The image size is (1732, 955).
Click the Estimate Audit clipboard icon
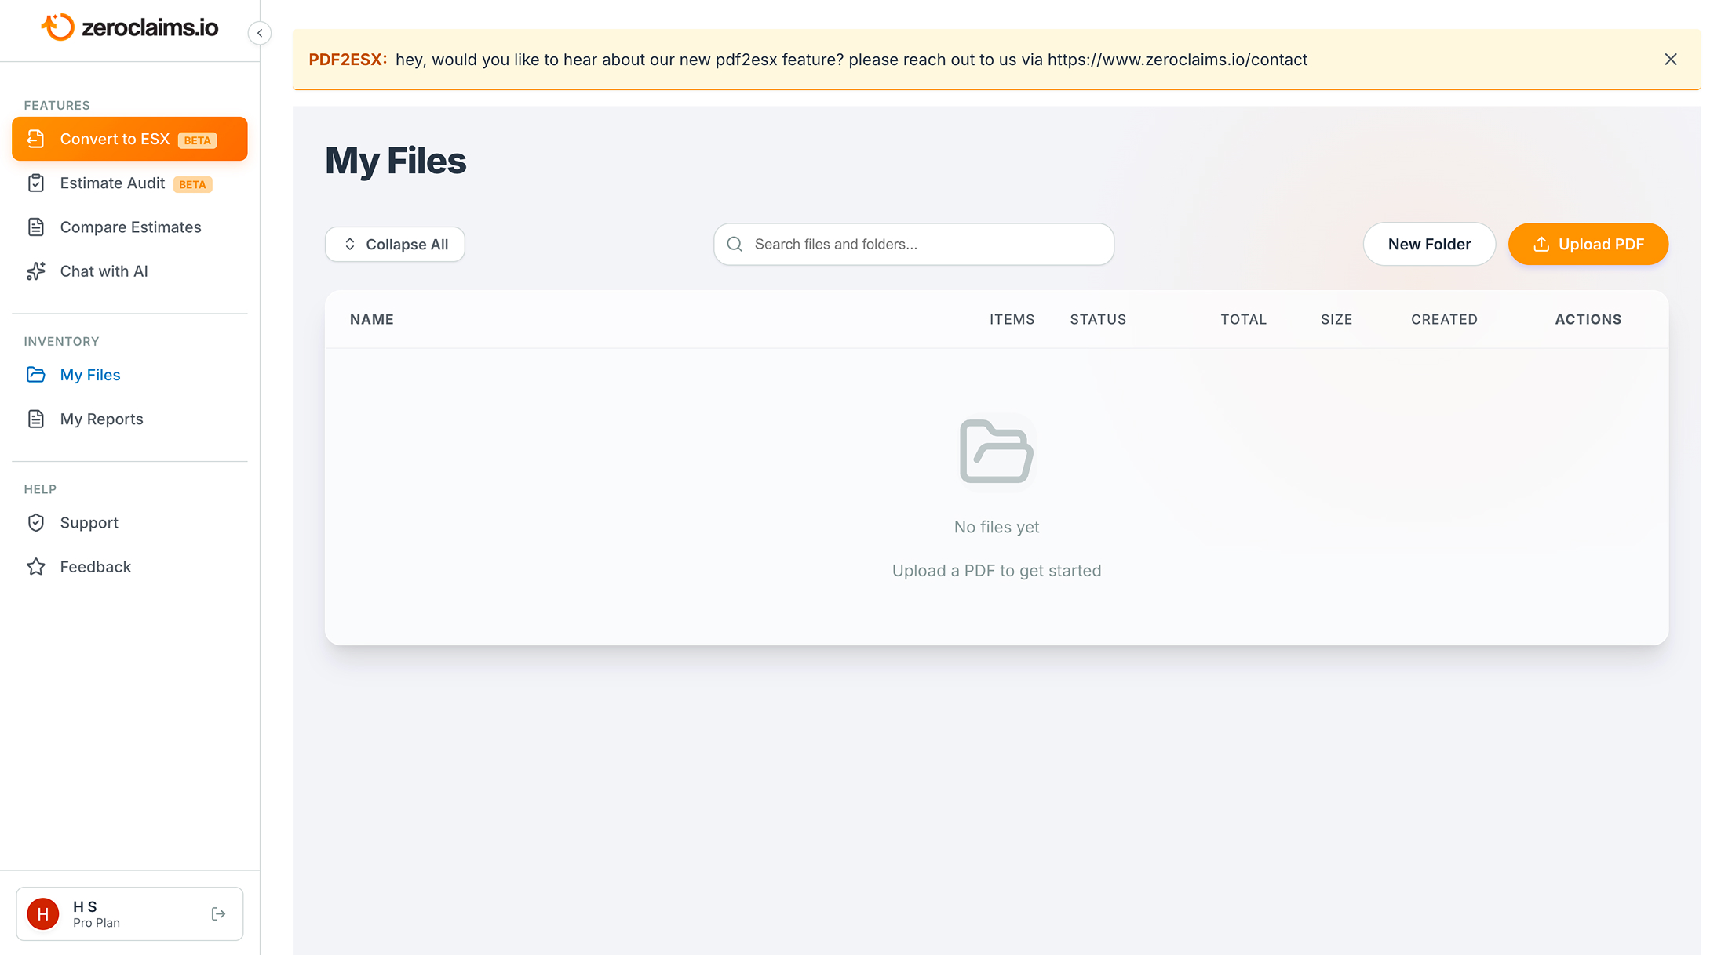[x=36, y=183]
